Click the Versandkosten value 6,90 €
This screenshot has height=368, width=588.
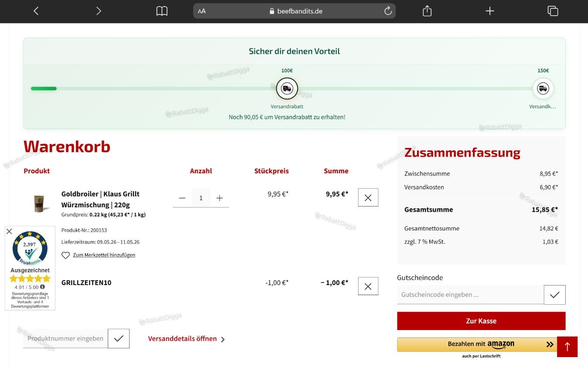[549, 187]
